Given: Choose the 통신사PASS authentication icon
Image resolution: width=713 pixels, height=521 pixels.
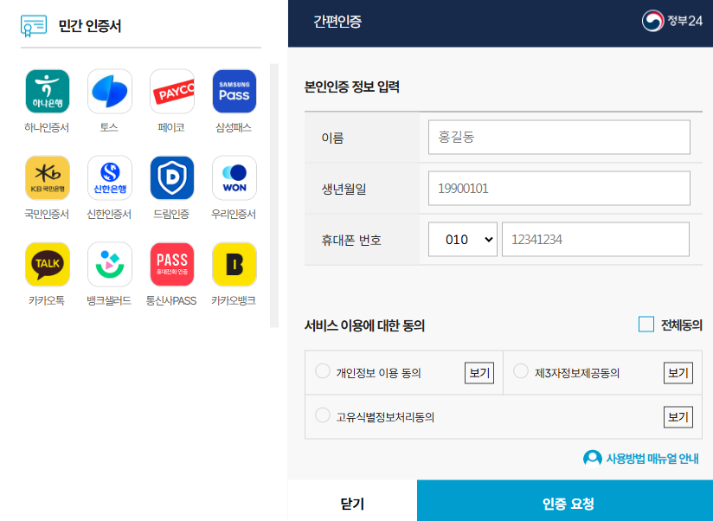Looking at the screenshot, I should coord(171,264).
